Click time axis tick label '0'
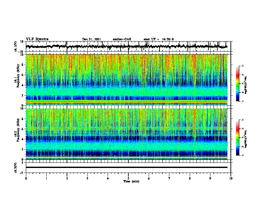The height and width of the screenshot is (200, 260). click(26, 178)
